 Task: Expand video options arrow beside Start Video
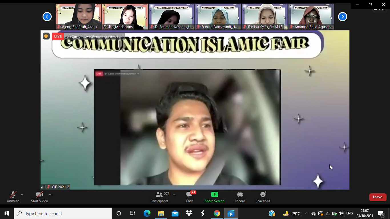click(x=50, y=194)
